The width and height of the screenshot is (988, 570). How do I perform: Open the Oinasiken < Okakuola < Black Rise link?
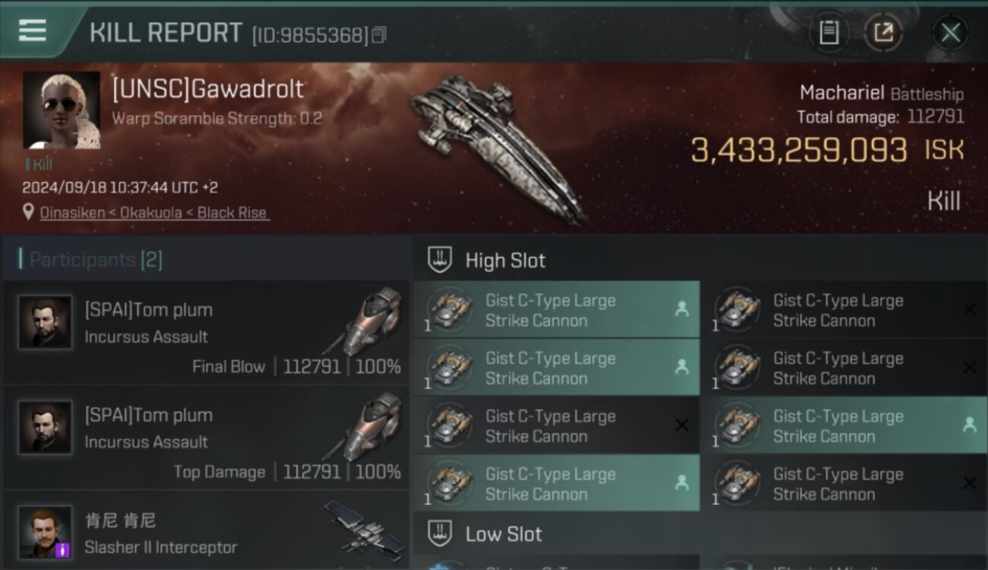coord(154,213)
